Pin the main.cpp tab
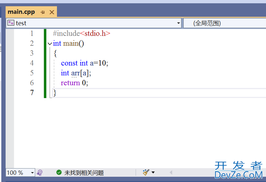266x182 pixels. tap(43, 12)
